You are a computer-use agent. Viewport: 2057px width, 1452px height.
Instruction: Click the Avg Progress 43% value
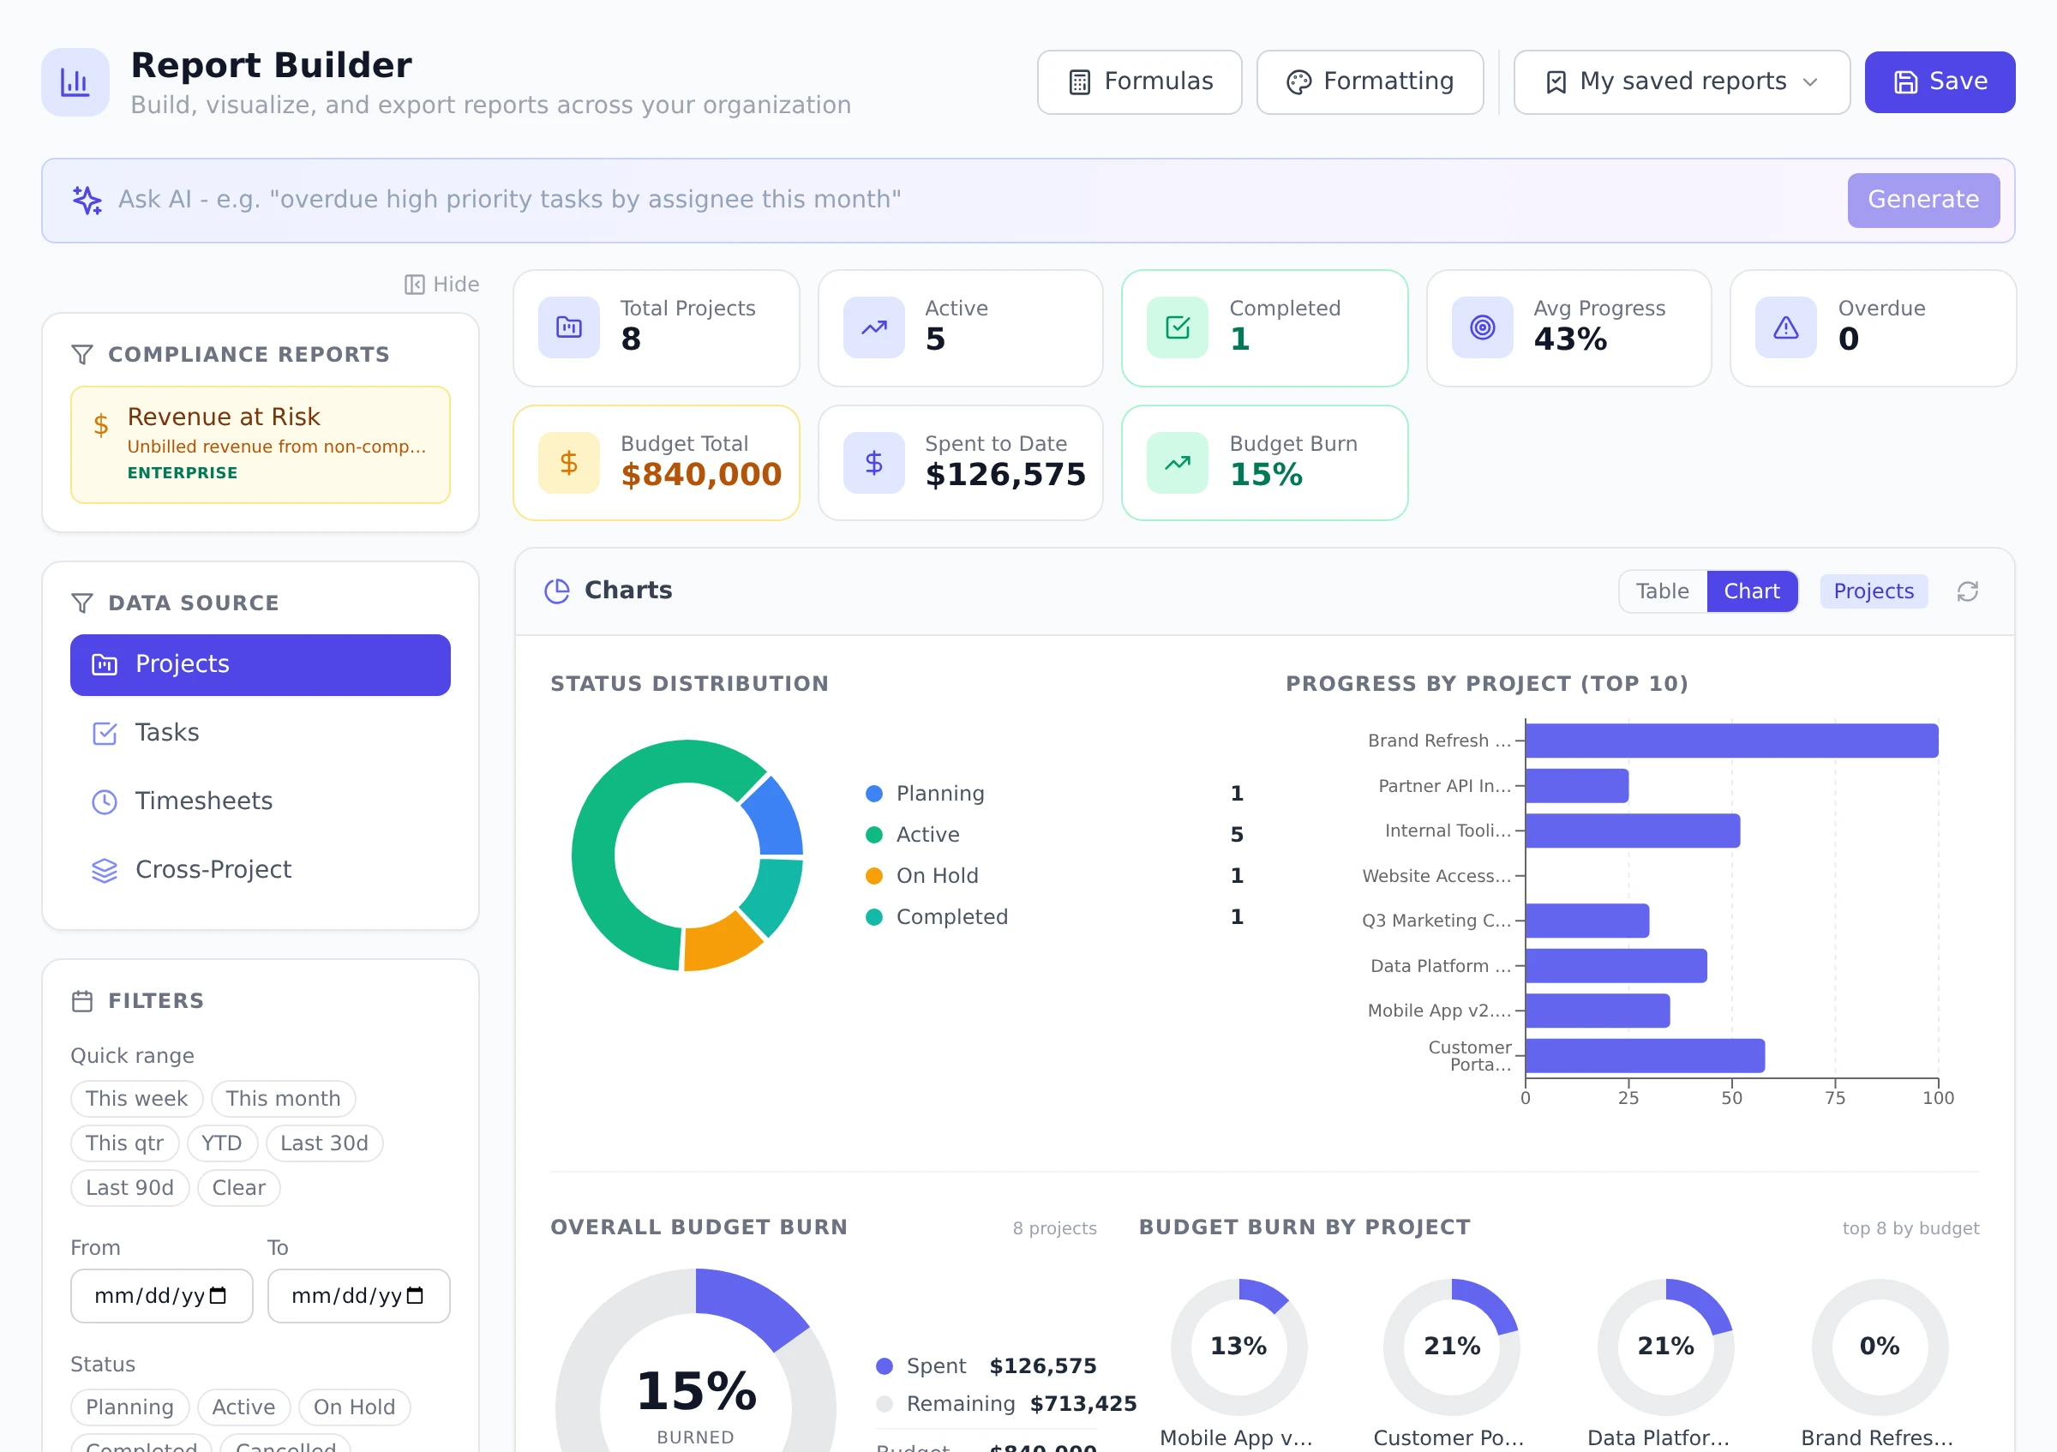(1569, 340)
